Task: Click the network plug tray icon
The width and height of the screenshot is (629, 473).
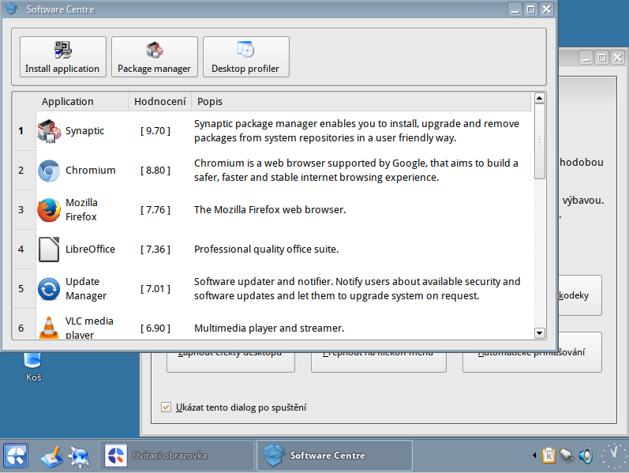Action: point(567,456)
